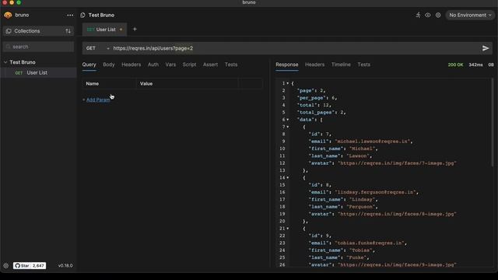Open the request Tests tab
Image resolution: width=498 pixels, height=280 pixels.
coord(231,65)
